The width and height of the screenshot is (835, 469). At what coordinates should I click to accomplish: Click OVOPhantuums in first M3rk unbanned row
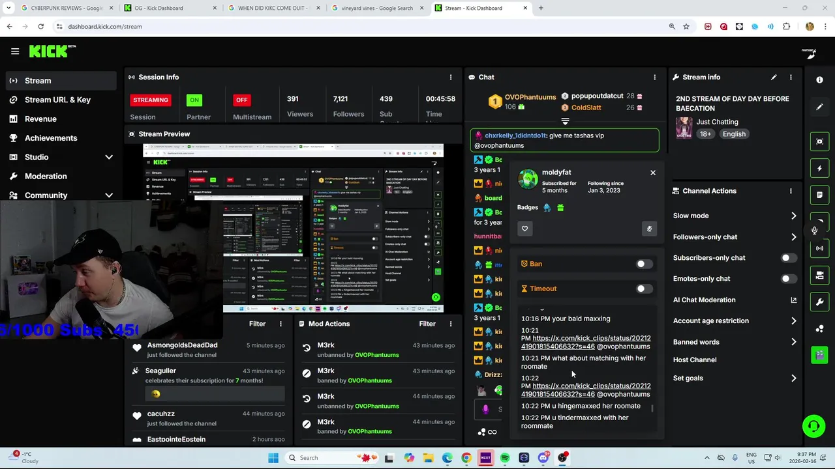point(377,355)
